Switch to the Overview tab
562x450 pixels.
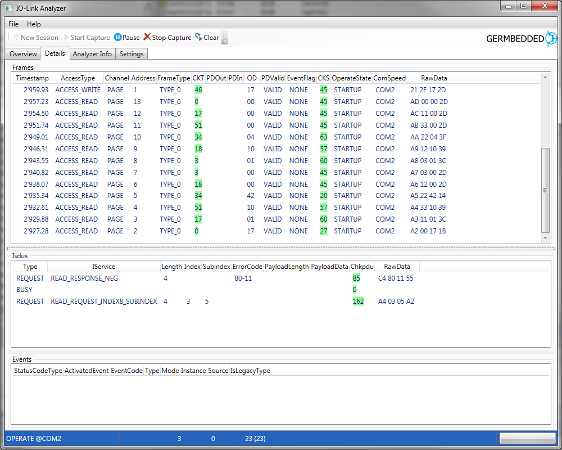tap(23, 54)
